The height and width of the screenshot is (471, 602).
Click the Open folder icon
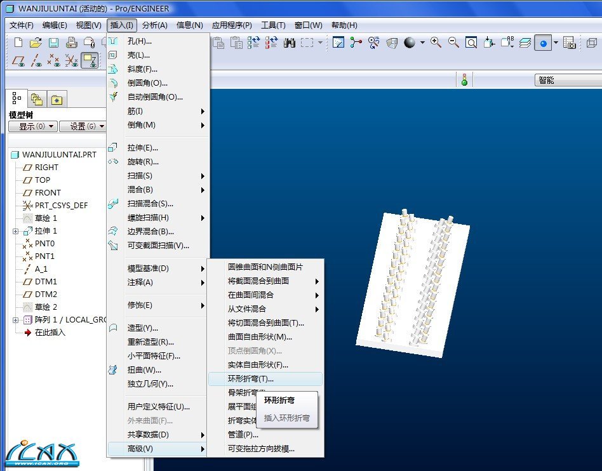[36, 43]
